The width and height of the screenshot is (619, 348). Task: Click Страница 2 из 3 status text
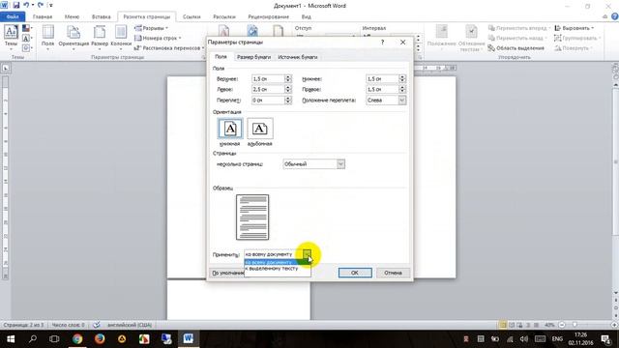(23, 325)
